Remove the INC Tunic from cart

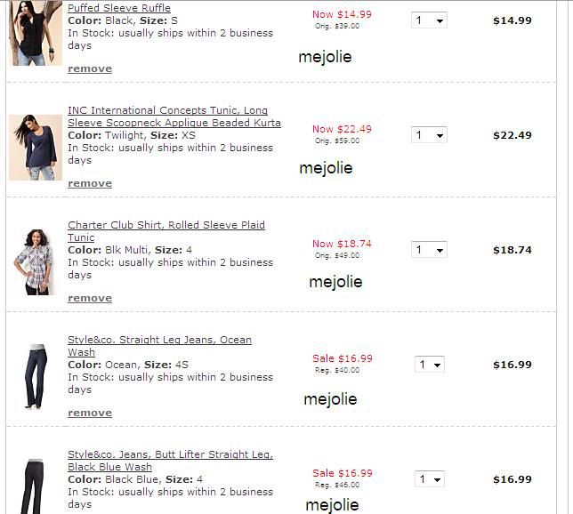tap(90, 183)
